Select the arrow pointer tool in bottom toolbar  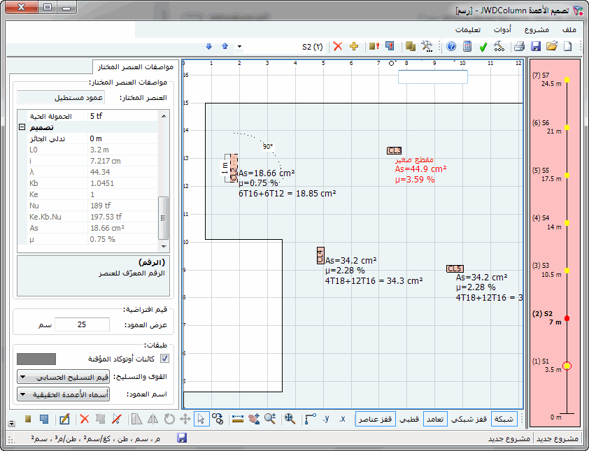pos(201,419)
